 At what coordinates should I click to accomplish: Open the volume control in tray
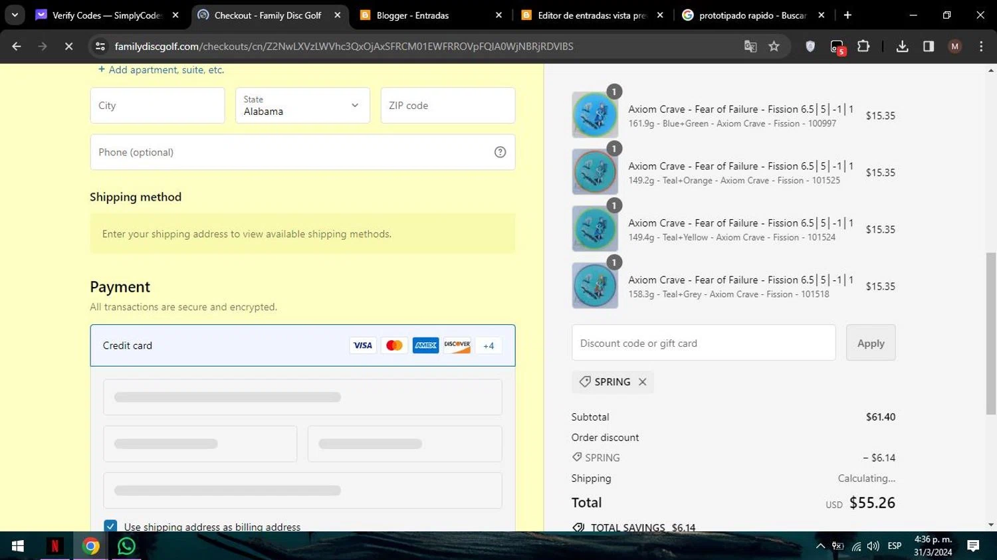[873, 546]
